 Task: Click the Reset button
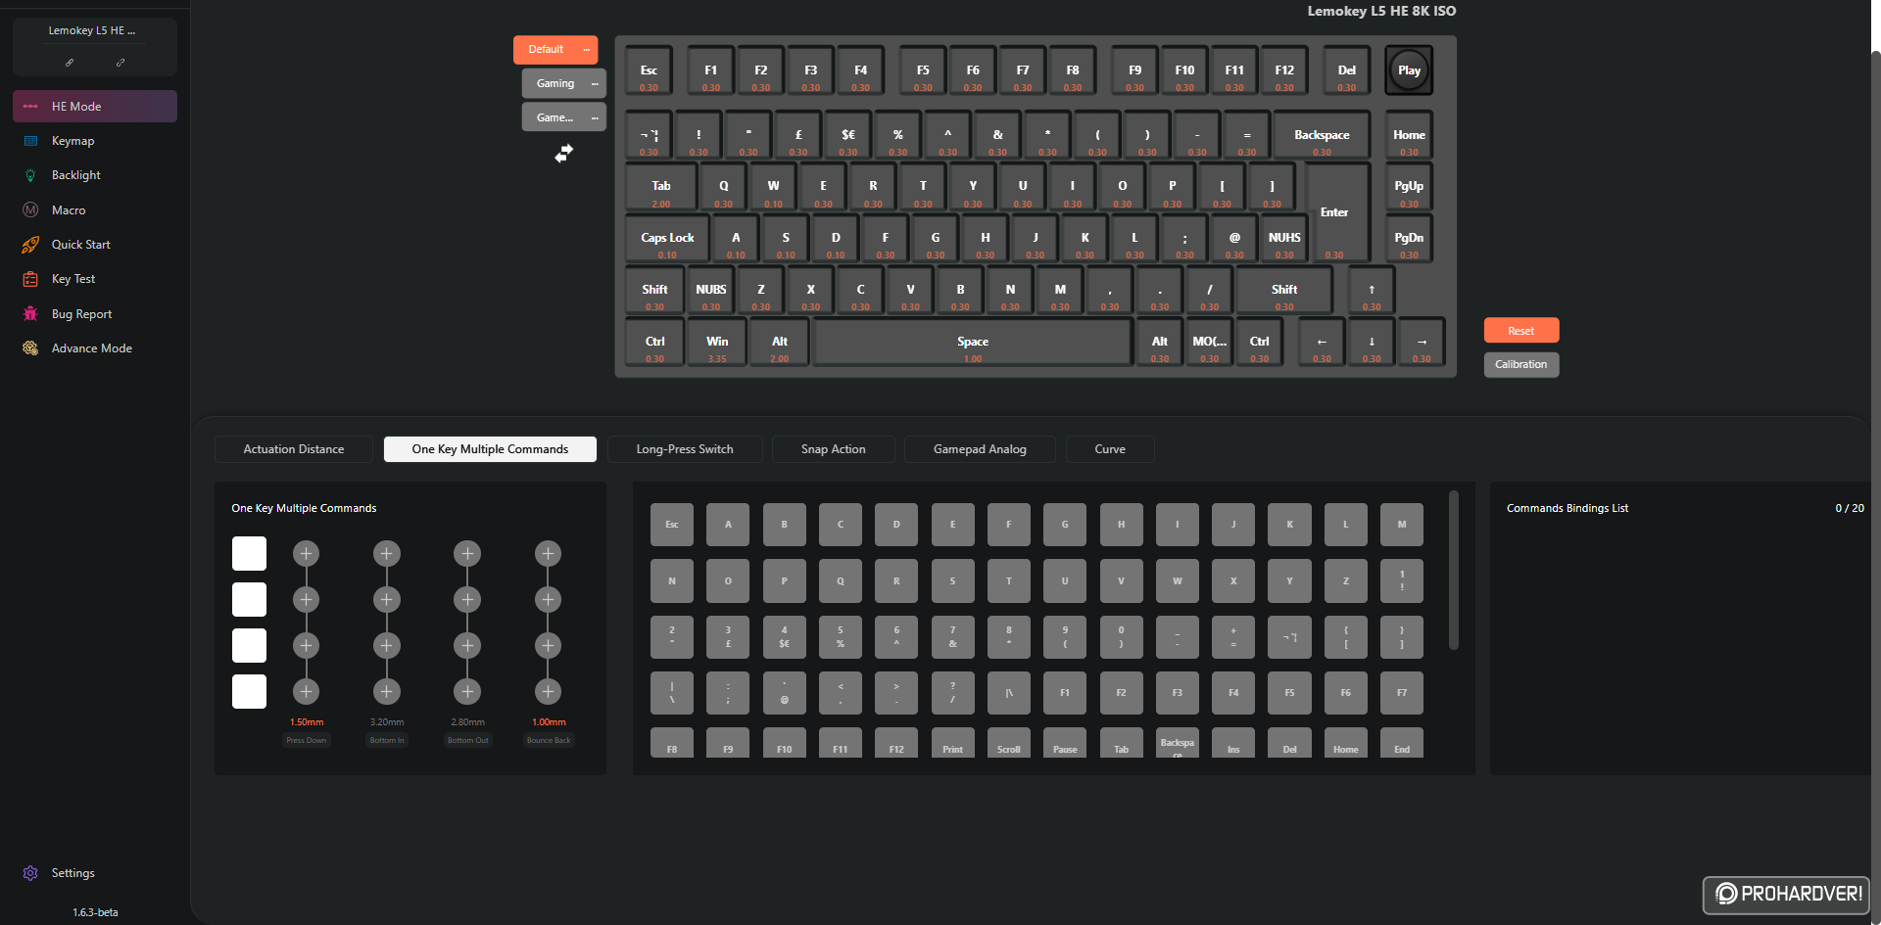(1521, 331)
